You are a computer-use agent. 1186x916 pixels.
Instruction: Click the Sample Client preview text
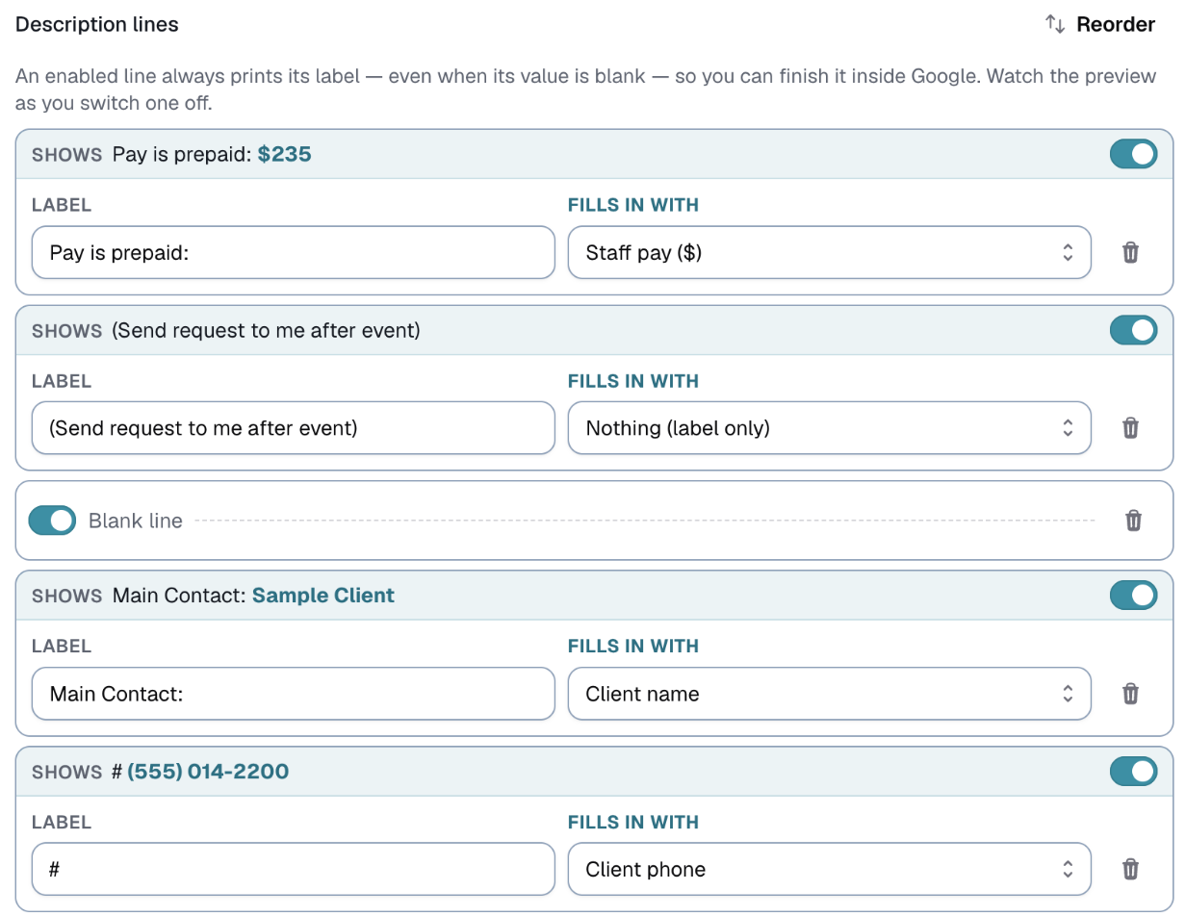[x=323, y=596]
